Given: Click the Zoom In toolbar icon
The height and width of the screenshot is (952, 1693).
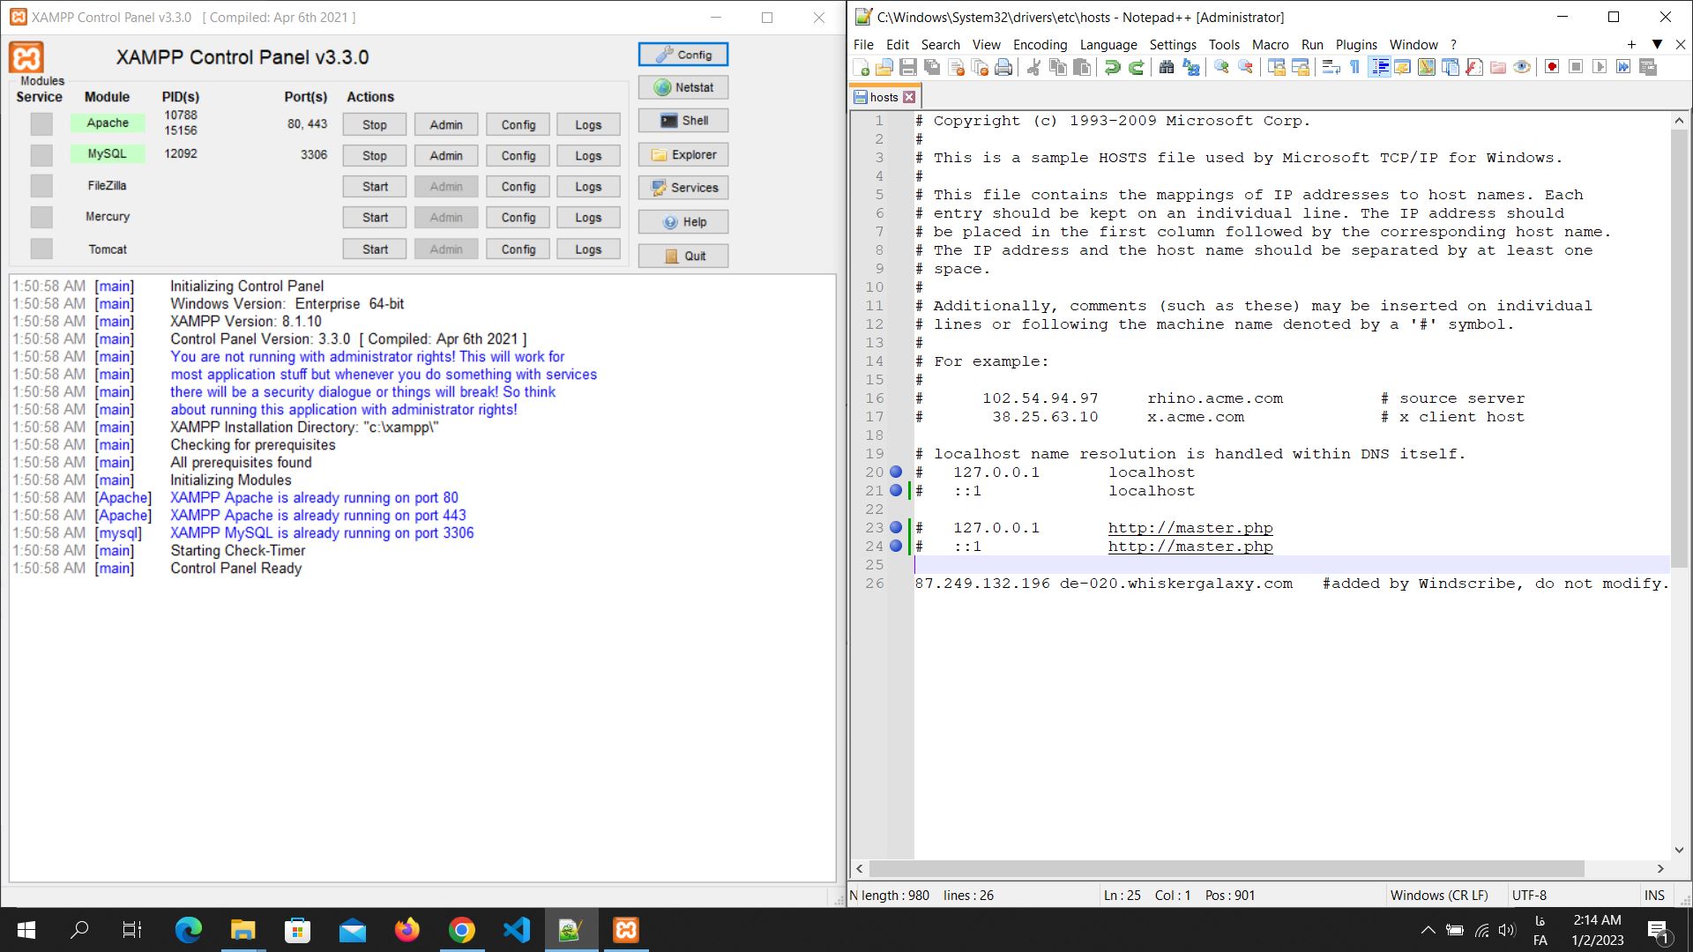Looking at the screenshot, I should 1221,68.
